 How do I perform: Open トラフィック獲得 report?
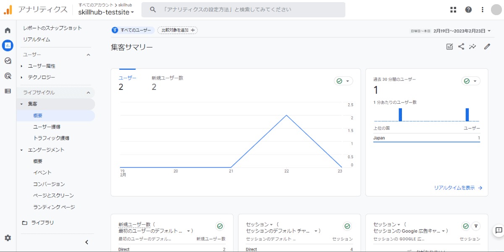tap(51, 138)
